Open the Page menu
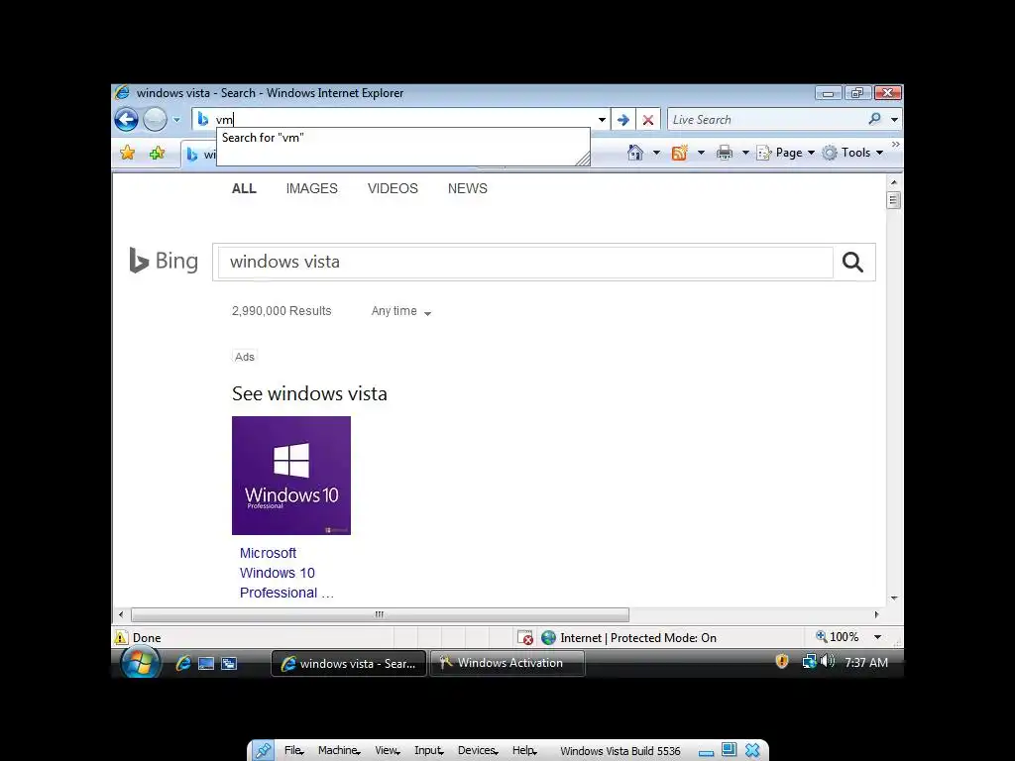The height and width of the screenshot is (761, 1015). point(786,153)
